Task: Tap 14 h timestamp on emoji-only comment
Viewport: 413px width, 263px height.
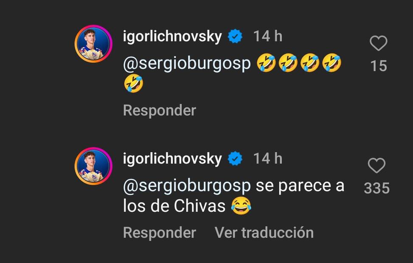Action: [x=267, y=36]
